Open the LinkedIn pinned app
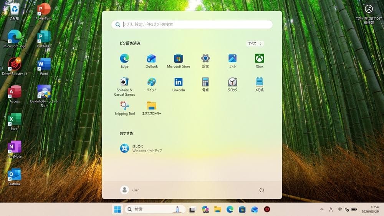Screen dimensions: 384x216 178,85
